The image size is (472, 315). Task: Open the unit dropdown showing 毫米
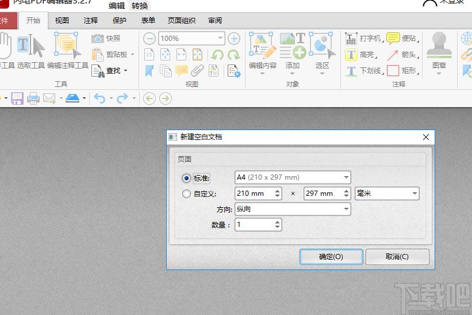coord(387,193)
